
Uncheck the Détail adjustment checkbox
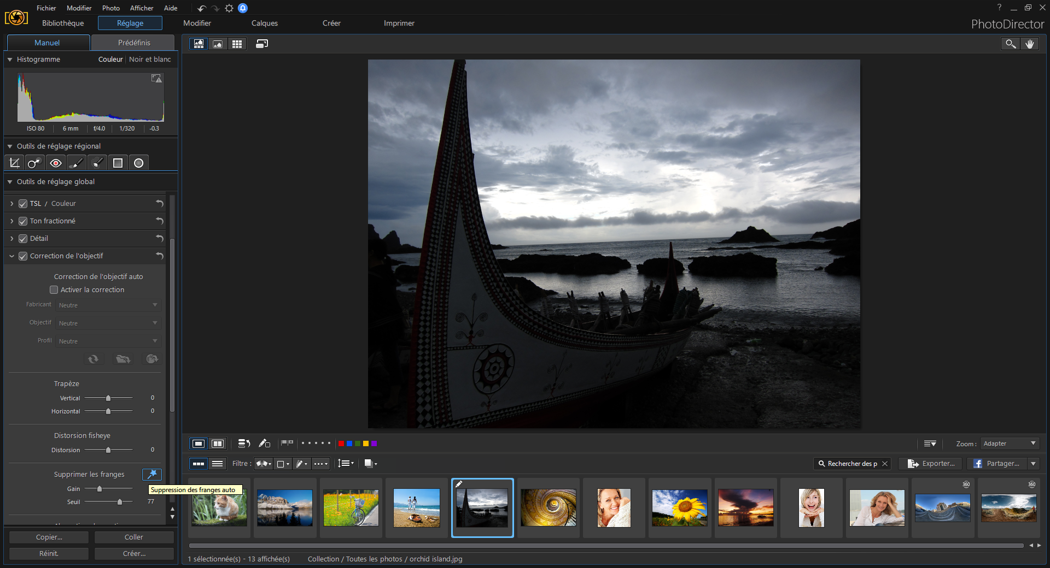23,239
